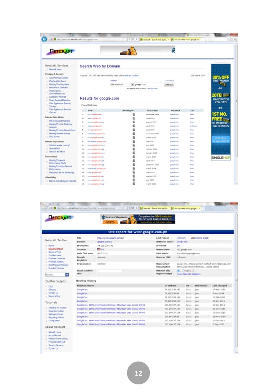Open the Black Lotus DDoS protection banner ad
Screen dimensions: 277x392
pos(138,219)
